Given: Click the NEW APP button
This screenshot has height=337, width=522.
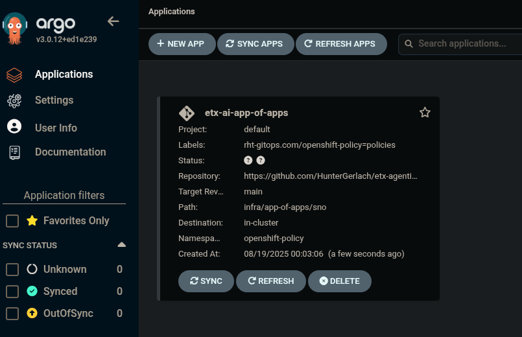Looking at the screenshot, I should pos(182,44).
